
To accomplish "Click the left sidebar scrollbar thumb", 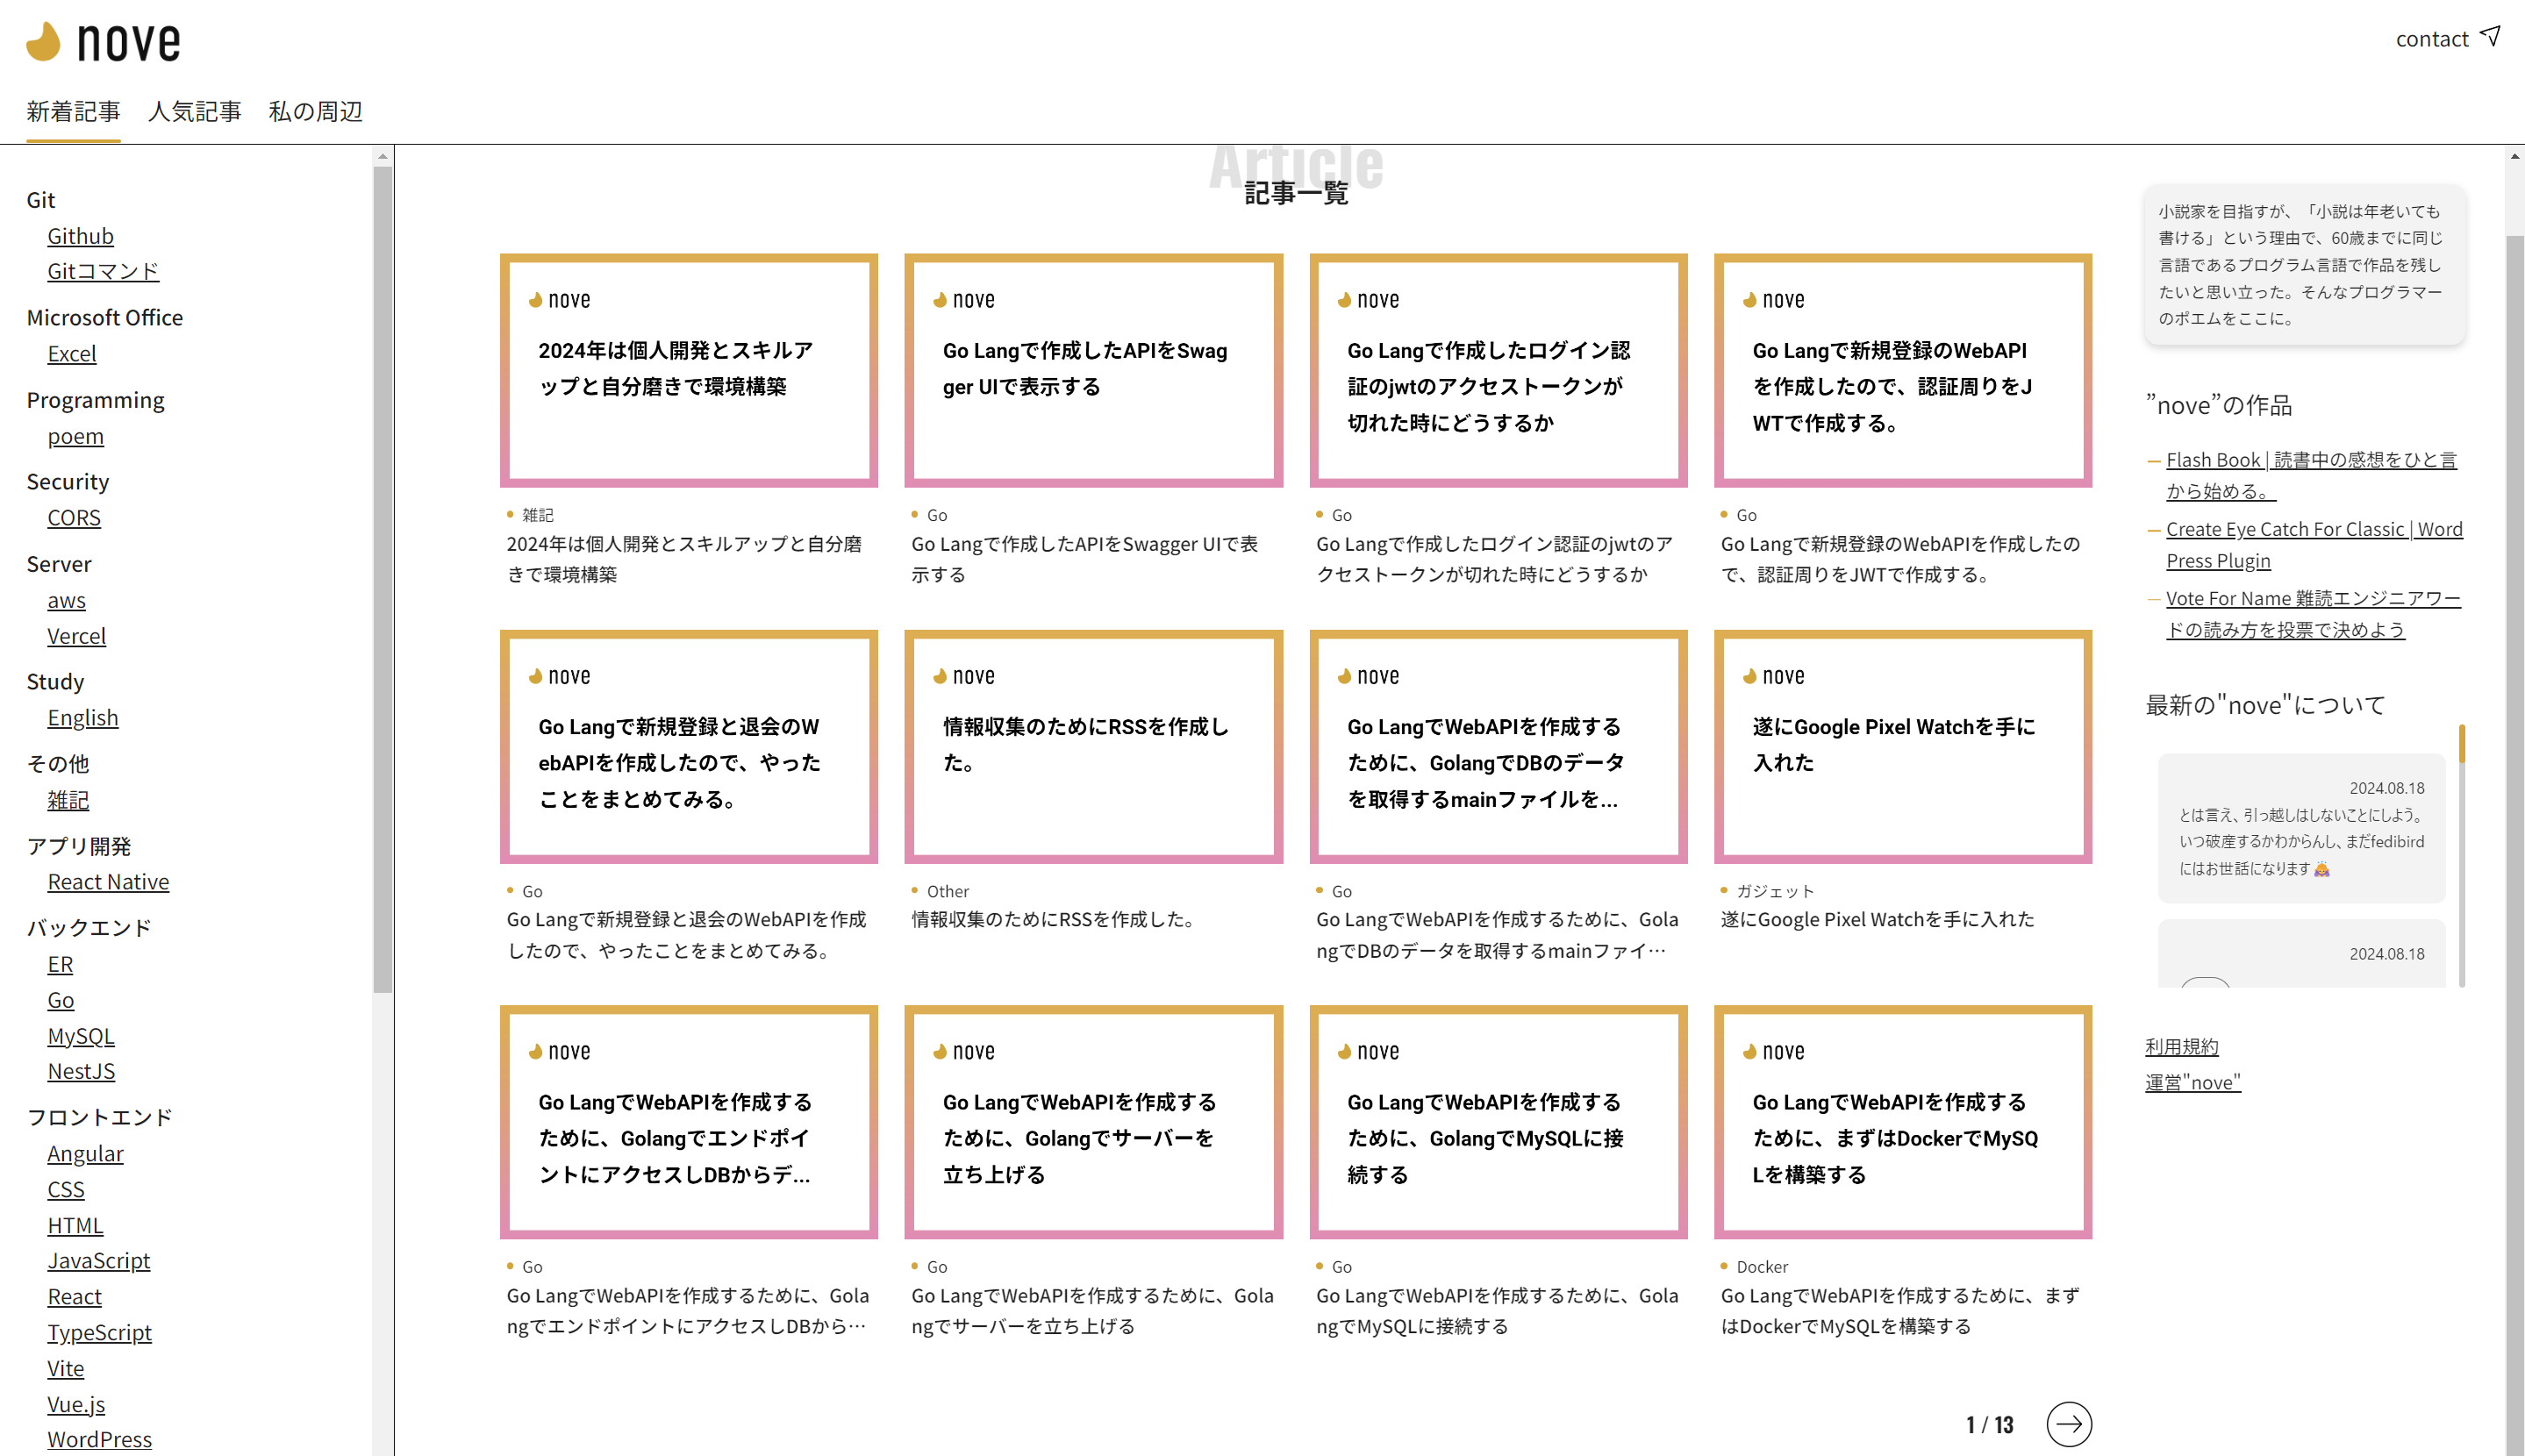I will coord(382,579).
